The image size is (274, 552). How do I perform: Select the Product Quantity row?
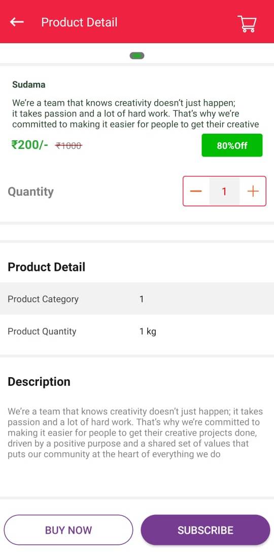coord(137,331)
